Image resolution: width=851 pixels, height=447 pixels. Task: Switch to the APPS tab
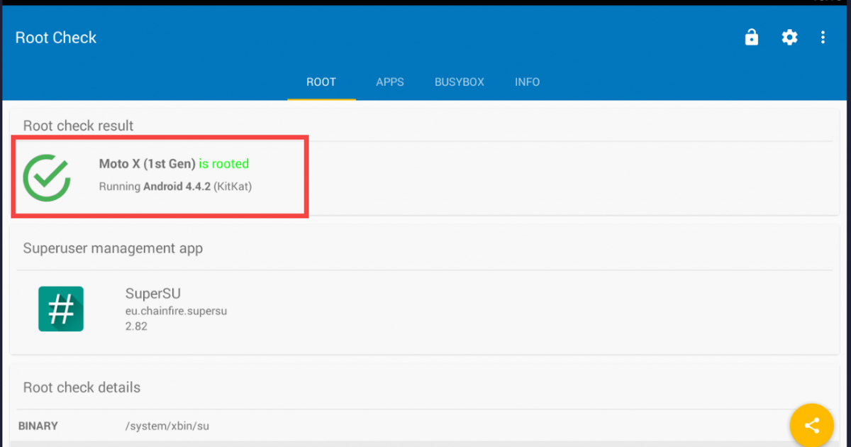(x=390, y=82)
